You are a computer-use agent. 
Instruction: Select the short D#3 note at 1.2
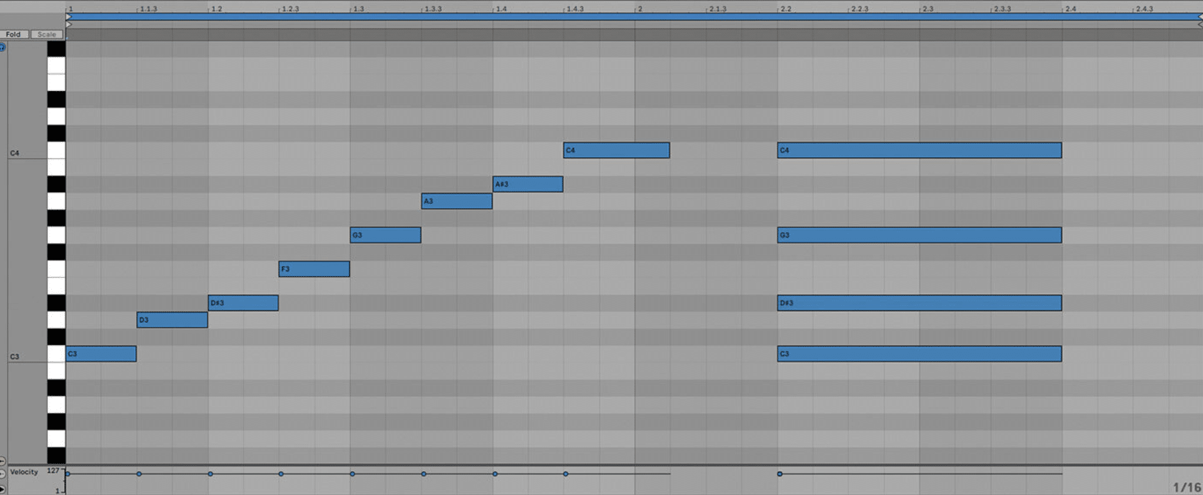(243, 303)
